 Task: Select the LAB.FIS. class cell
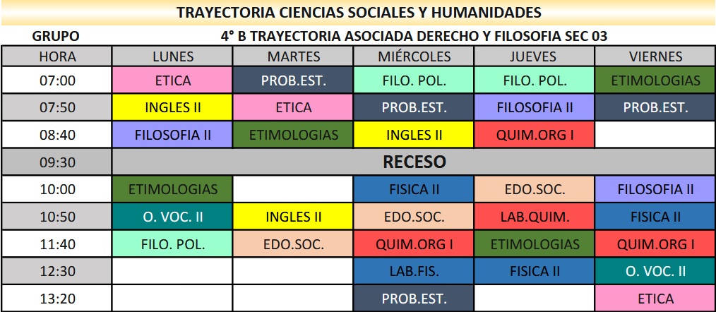click(414, 271)
